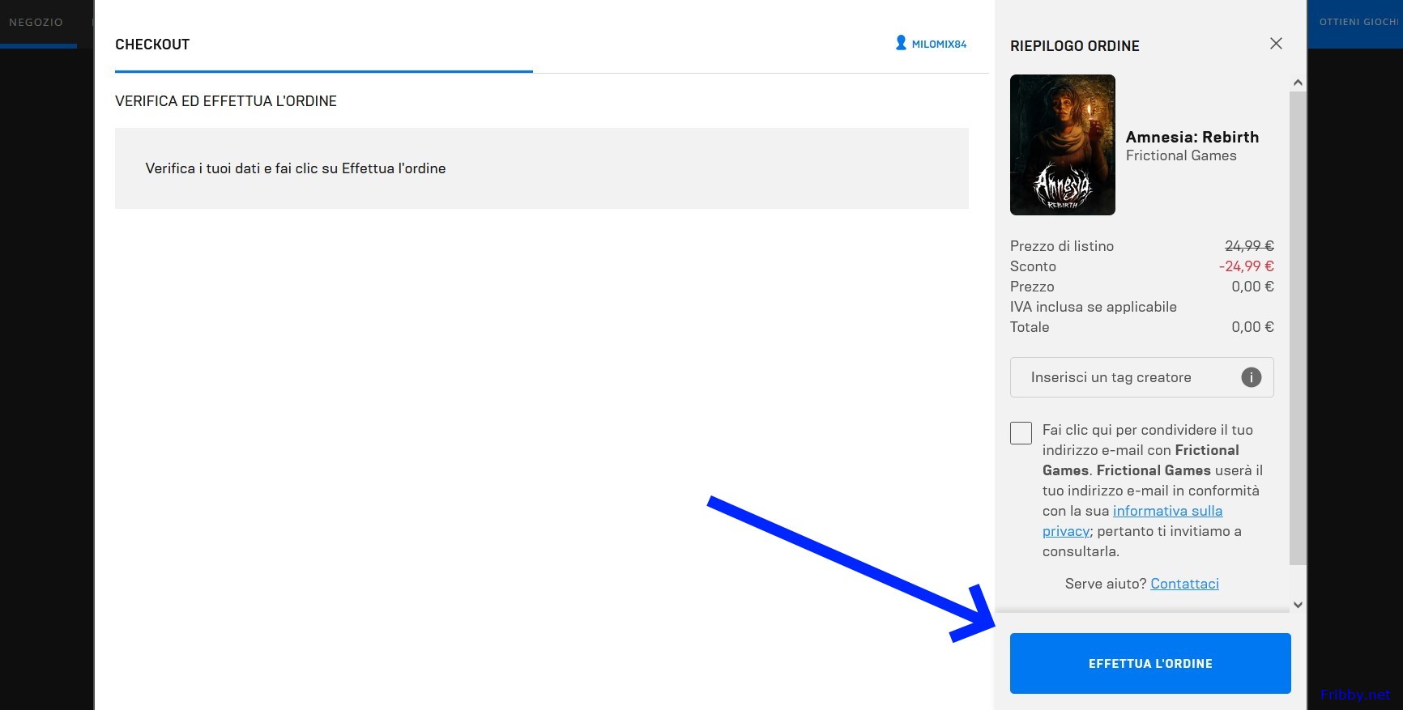Screen dimensions: 1403x710
Task: Click the info icon in creator tag field
Action: 1251,377
